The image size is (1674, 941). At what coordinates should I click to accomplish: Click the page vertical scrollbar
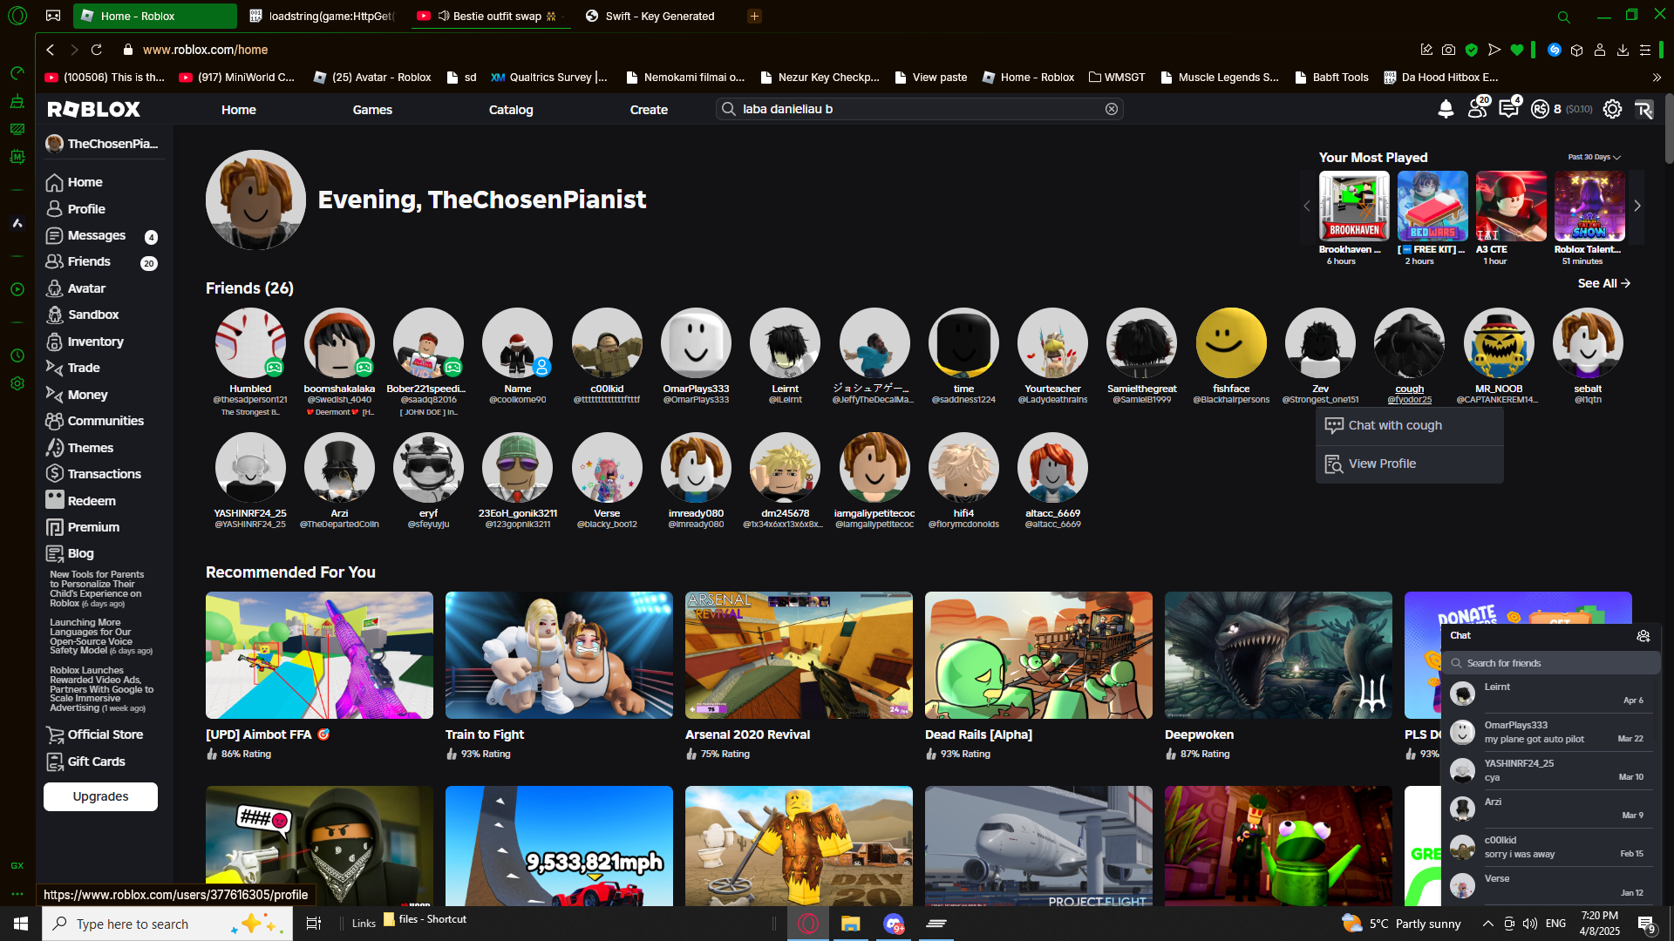pos(1668,131)
